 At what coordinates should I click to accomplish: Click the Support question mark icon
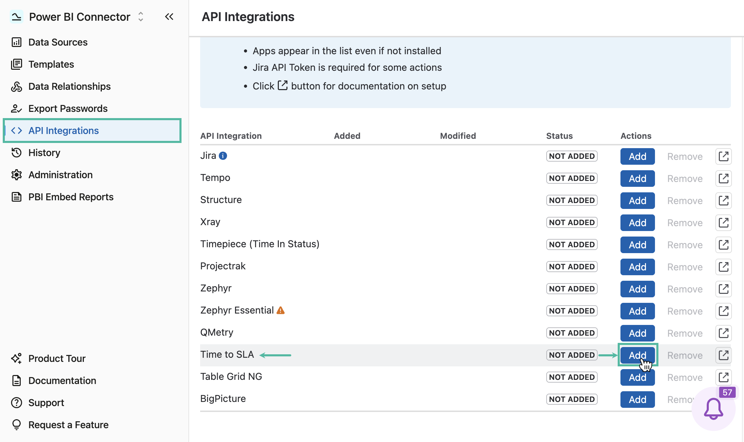pyautogui.click(x=17, y=403)
